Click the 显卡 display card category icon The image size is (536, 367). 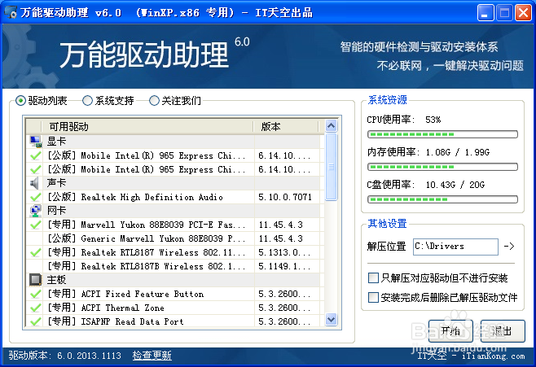tap(35, 142)
